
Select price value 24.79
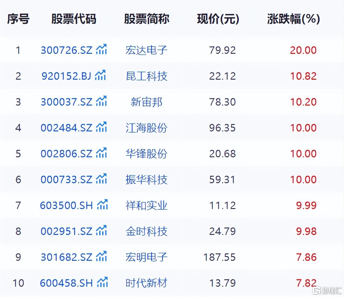pyautogui.click(x=222, y=231)
